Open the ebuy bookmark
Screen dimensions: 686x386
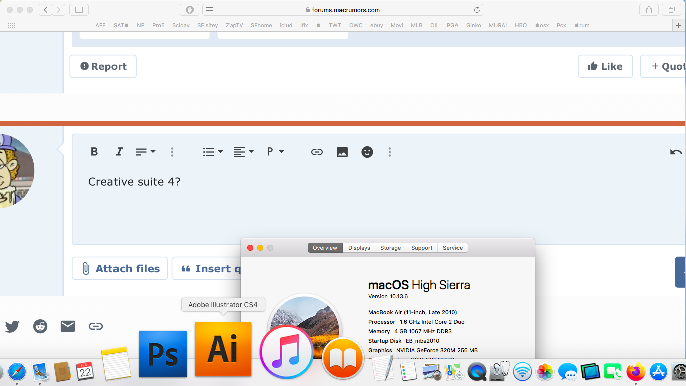377,25
